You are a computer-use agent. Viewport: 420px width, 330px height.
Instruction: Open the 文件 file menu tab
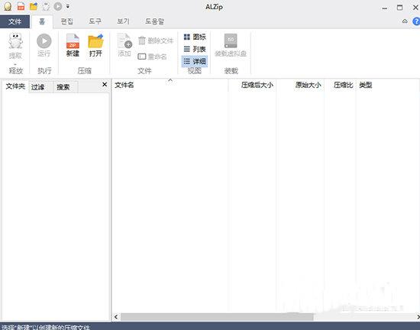15,21
